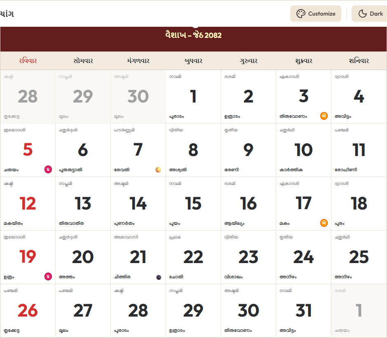Click the tithi label above date 21
Viewport: 387px width, 338px height.
pyautogui.click(x=126, y=237)
